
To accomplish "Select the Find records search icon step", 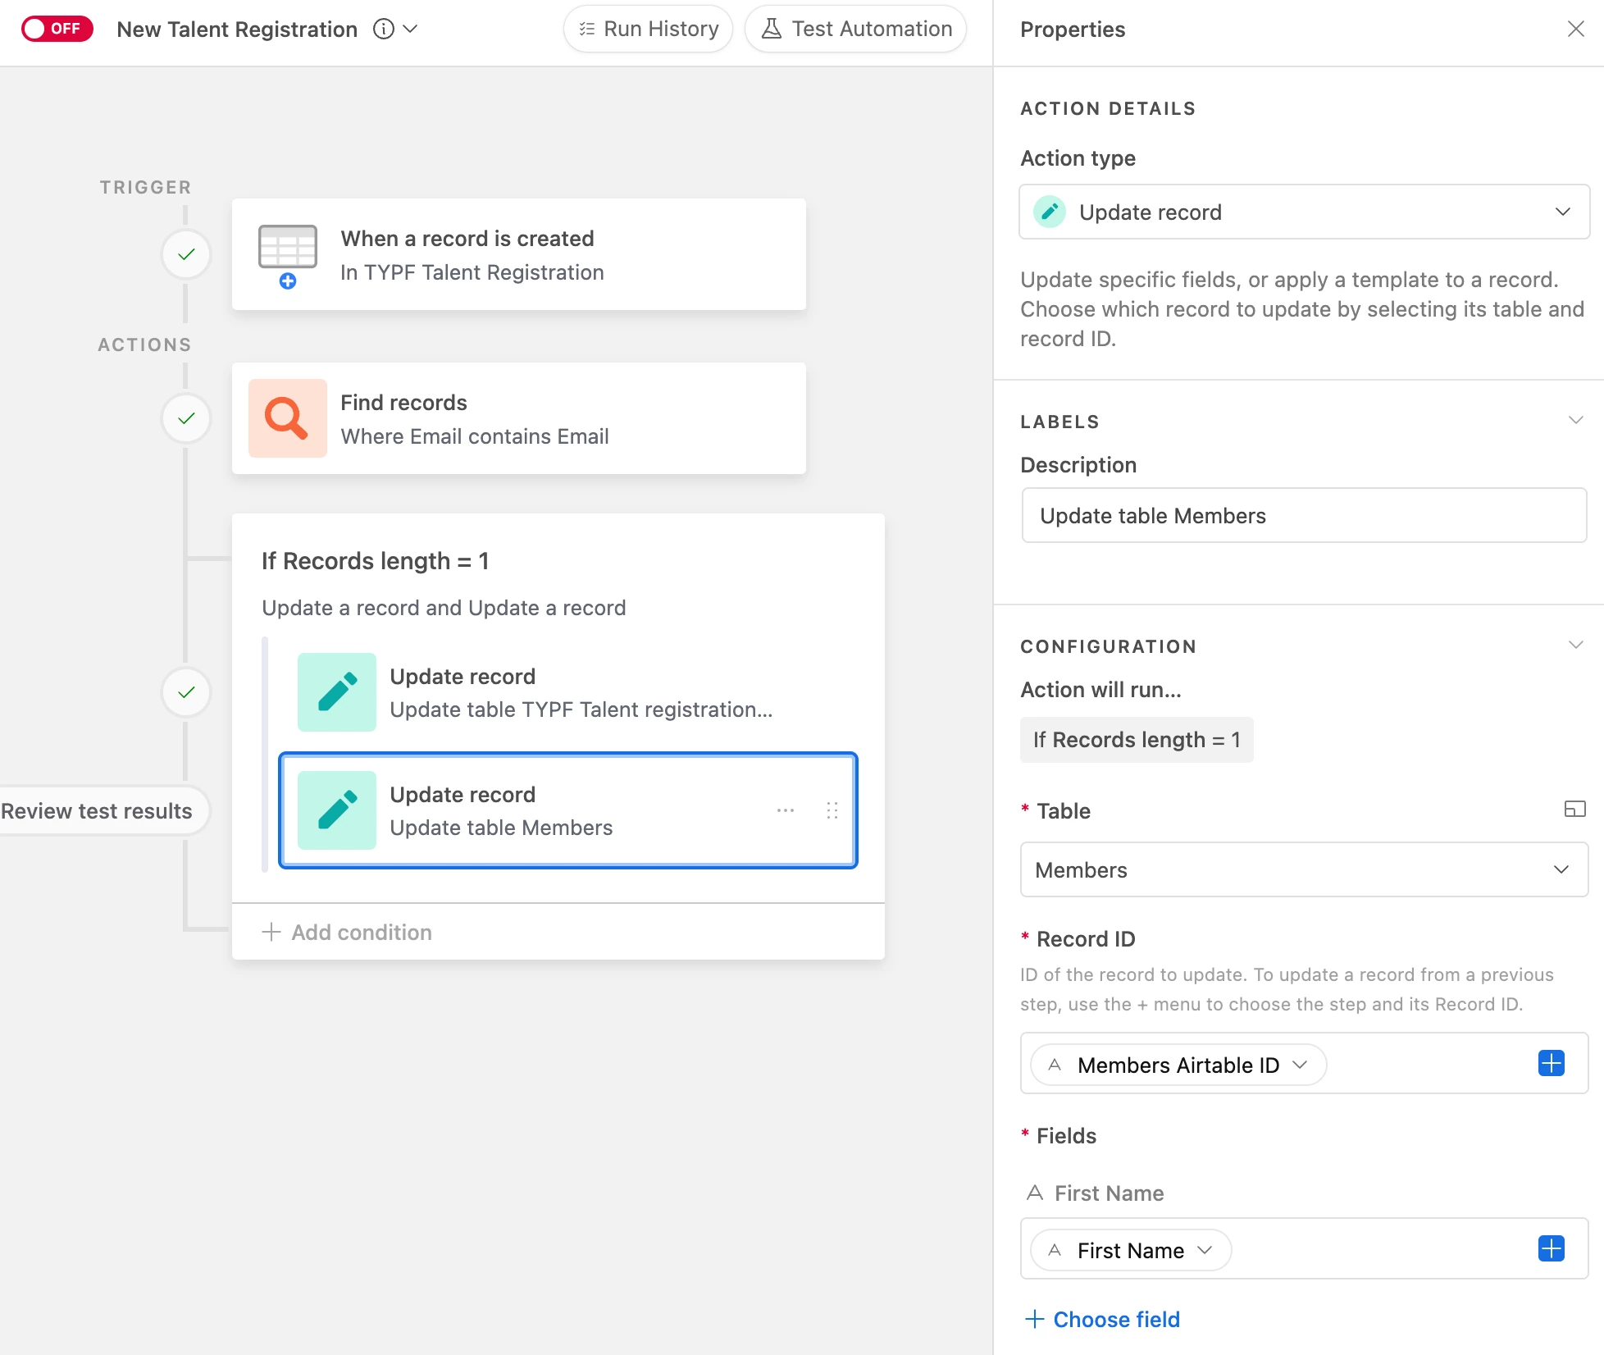I will coord(287,418).
